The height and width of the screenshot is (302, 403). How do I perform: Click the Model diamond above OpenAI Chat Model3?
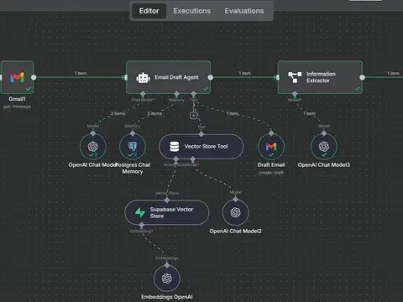324,133
